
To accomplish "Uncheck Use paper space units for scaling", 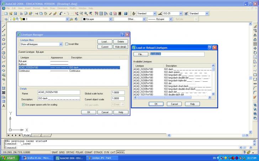I will (23, 105).
